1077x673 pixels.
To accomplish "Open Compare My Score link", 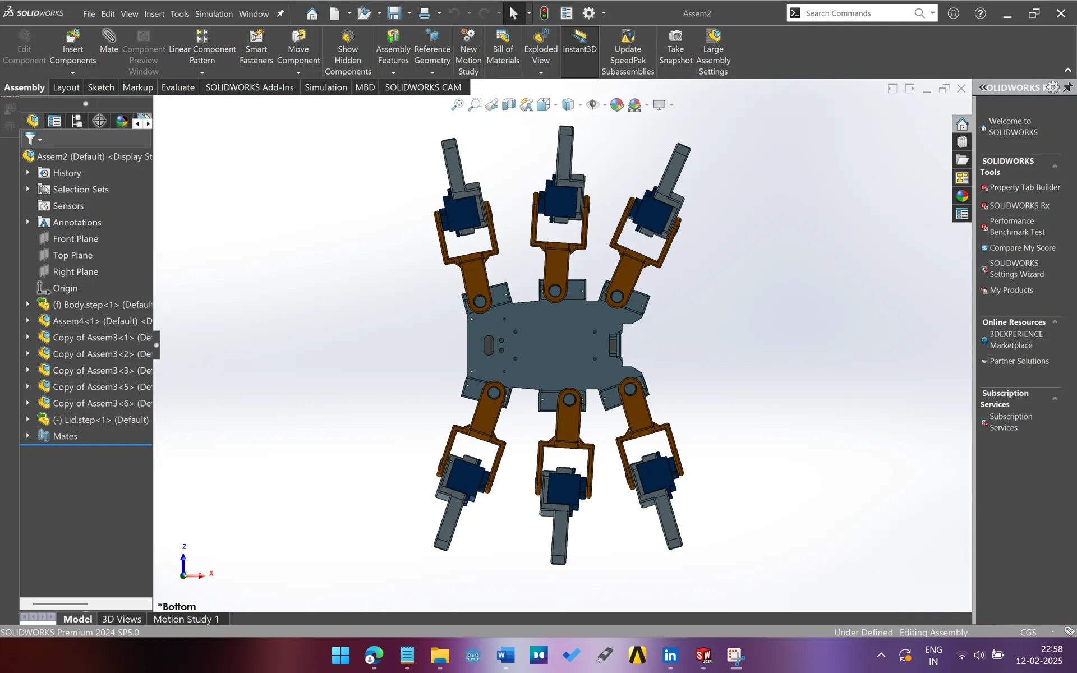I will (x=1022, y=248).
